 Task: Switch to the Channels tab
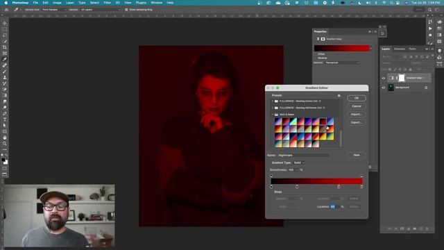pos(400,49)
